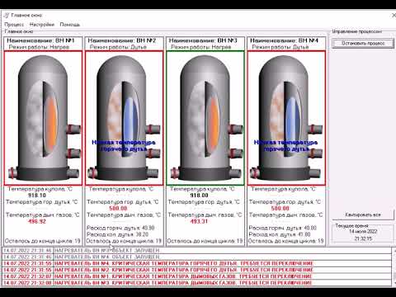Select ВН №4 critical hot blast alarm row
Screen dimensions: 396x297
(196, 263)
